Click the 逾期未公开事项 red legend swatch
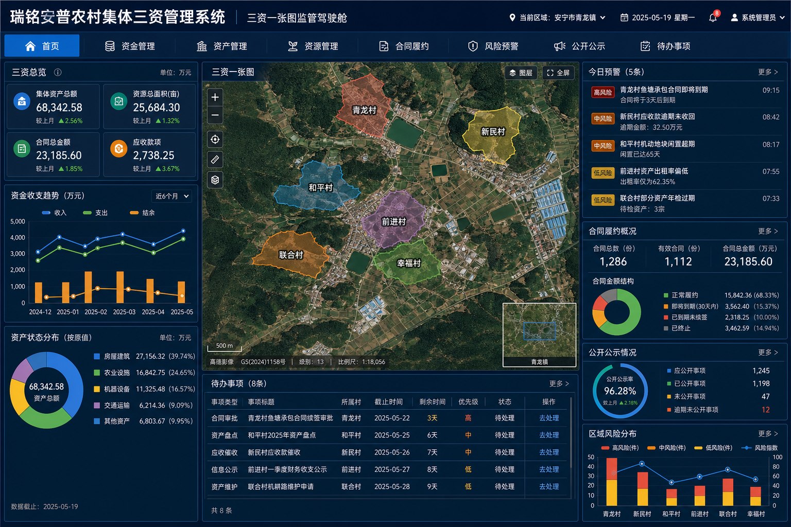Screen dimensions: 791x527 click(x=669, y=410)
